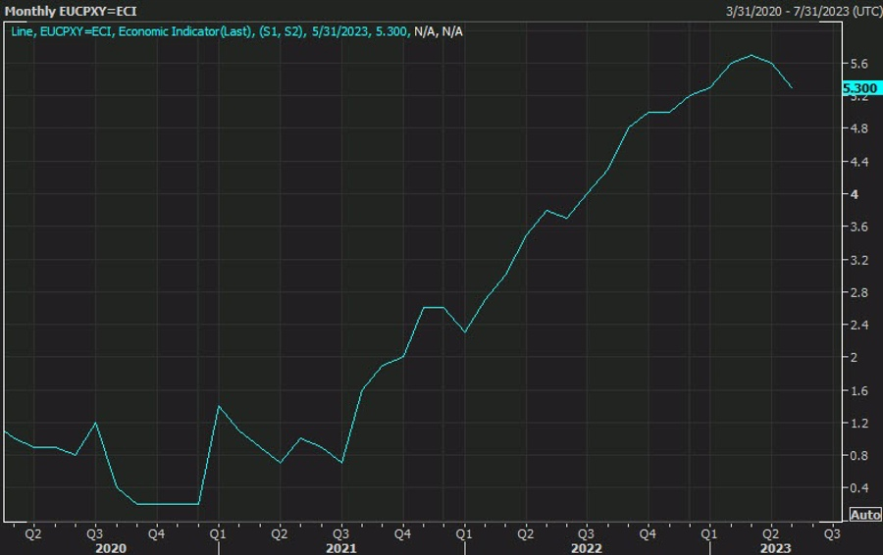Click the 2023 year label on time axis
Screen dimensions: 883x555
coord(769,548)
